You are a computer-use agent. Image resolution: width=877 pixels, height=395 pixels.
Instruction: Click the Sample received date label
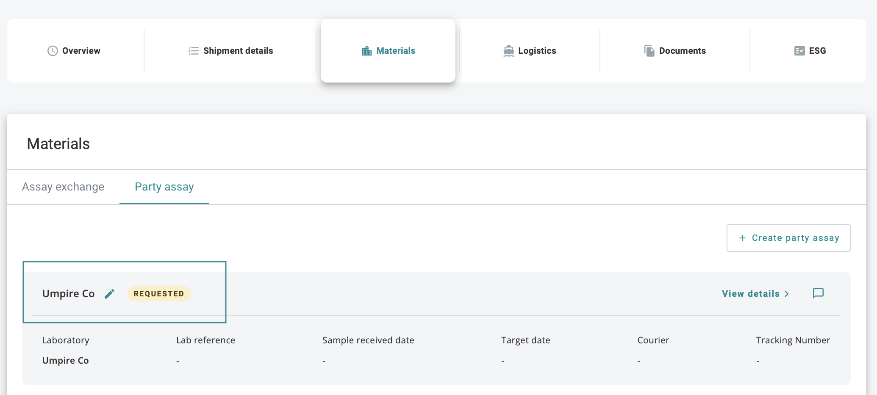368,340
